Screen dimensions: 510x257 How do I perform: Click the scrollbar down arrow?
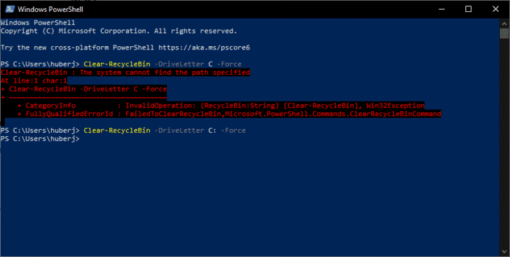(504, 252)
